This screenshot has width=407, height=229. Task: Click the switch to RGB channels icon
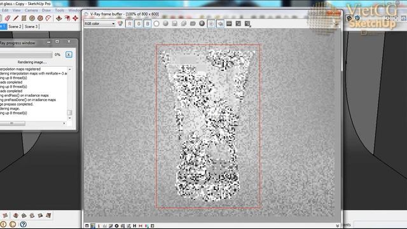coord(120,24)
